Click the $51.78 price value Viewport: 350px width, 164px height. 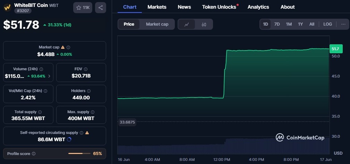[21, 25]
